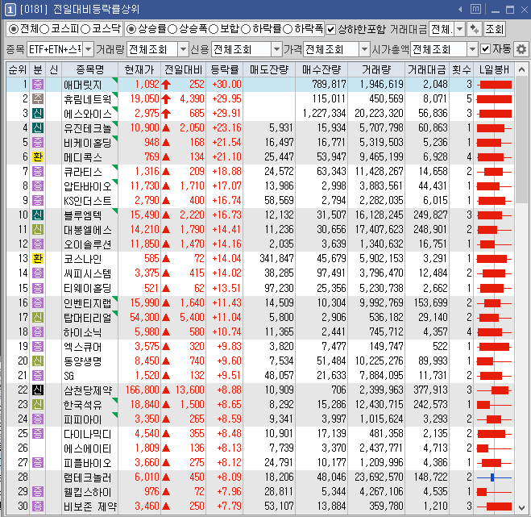
Task: Select the 코스닥 radio button
Action: click(85, 29)
